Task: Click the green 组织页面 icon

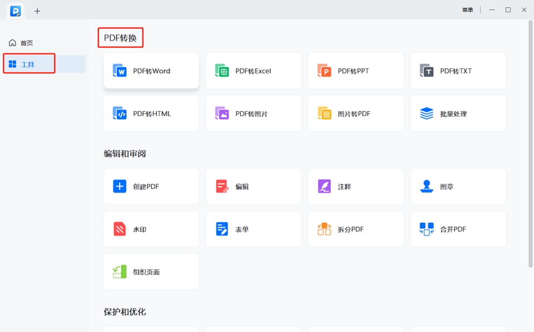Action: pos(120,272)
